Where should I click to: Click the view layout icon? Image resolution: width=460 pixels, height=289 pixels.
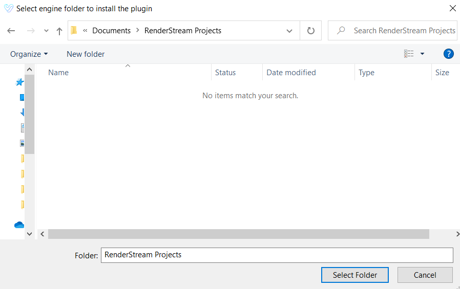pyautogui.click(x=409, y=54)
